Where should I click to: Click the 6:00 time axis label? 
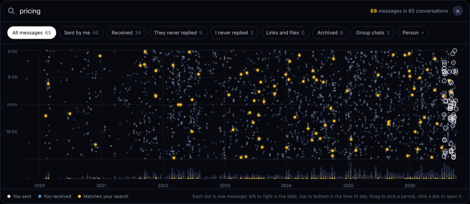[12, 77]
